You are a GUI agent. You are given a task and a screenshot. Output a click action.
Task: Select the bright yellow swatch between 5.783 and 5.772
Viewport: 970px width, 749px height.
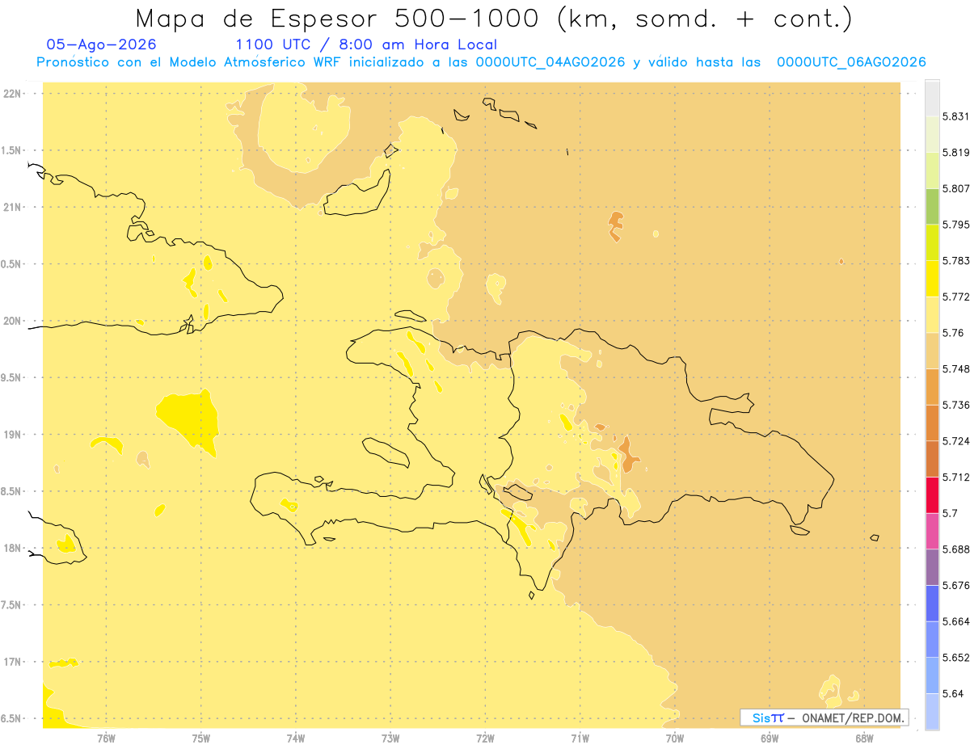pos(932,278)
